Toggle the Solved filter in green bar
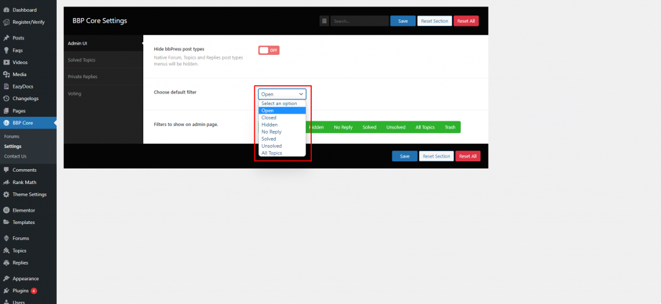This screenshot has width=661, height=304. click(x=369, y=127)
